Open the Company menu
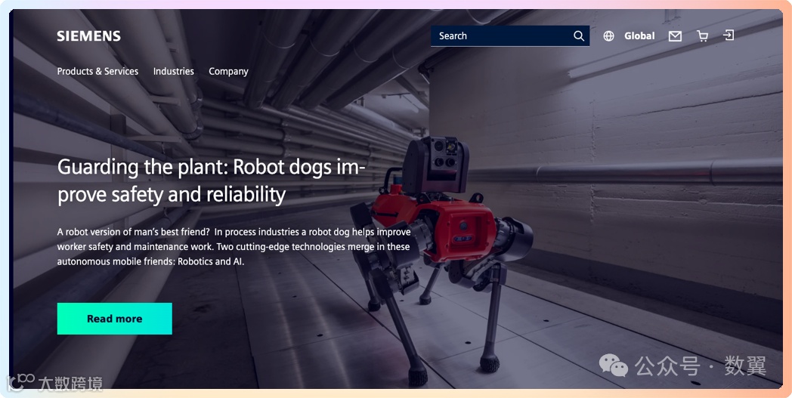Image resolution: width=792 pixels, height=398 pixels. pyautogui.click(x=228, y=71)
